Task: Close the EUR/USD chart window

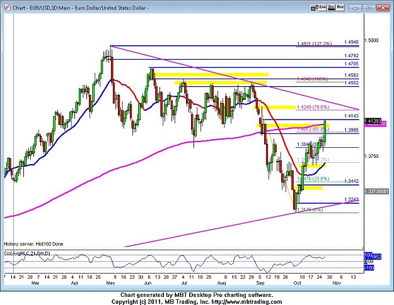Action: (383, 8)
